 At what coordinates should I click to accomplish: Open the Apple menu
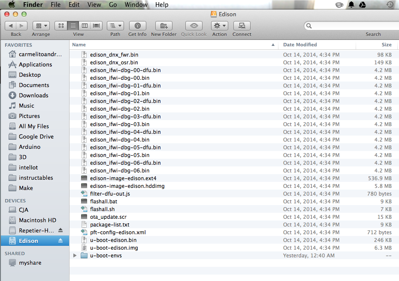tap(12, 5)
